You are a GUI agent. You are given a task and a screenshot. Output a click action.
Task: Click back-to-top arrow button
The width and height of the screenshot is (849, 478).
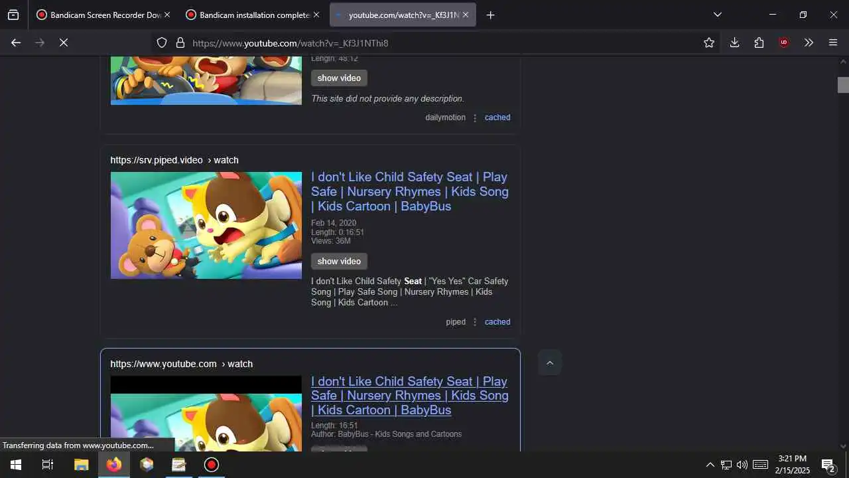pos(549,362)
